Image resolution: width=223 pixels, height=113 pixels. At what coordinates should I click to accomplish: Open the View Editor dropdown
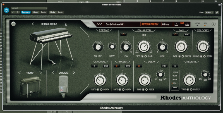pyautogui.click(x=209, y=13)
